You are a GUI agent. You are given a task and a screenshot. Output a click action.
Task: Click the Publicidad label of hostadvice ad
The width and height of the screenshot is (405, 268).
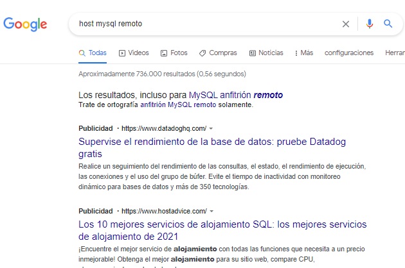coord(96,211)
